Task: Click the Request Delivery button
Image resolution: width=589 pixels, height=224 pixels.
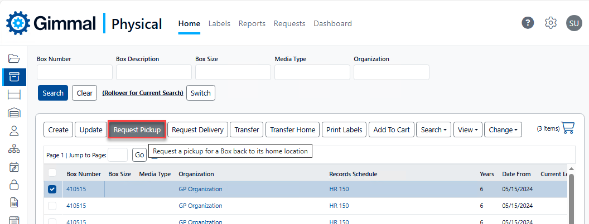Action: 197,130
